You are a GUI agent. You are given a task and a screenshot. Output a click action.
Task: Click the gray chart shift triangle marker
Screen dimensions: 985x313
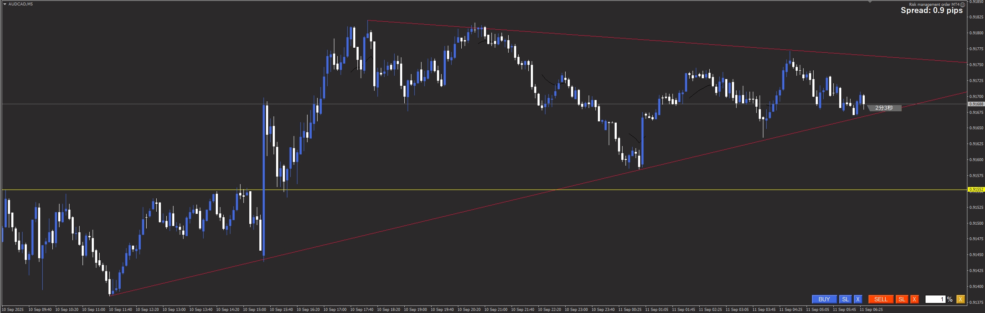coord(870,2)
